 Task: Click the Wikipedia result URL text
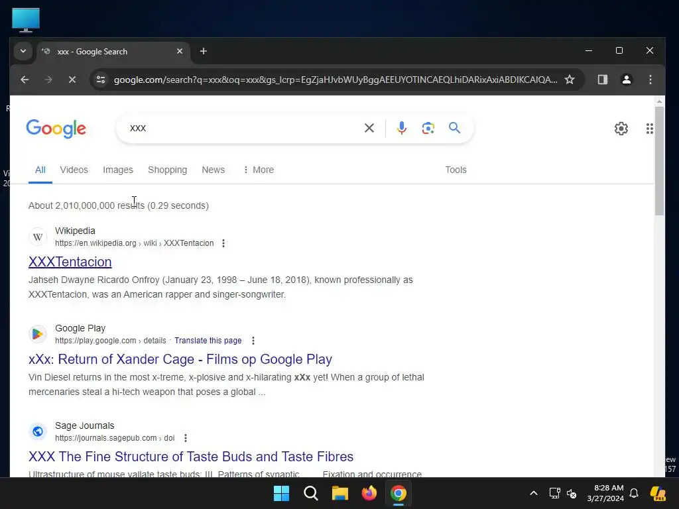coord(134,243)
